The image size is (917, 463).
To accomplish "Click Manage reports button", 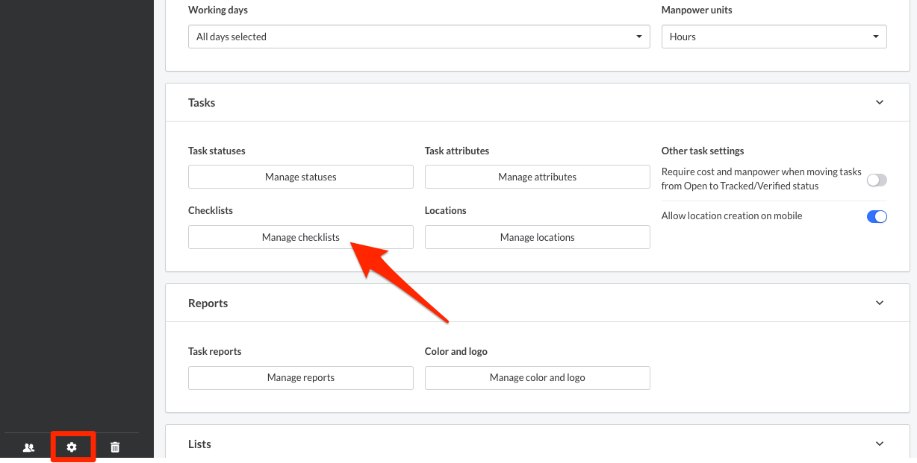I will tap(300, 377).
